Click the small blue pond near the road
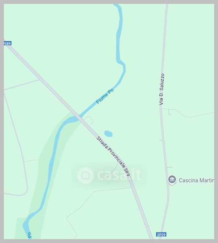Image resolution: width=218 pixels, height=243 pixels. 108,134
